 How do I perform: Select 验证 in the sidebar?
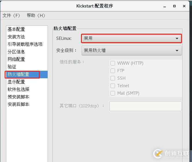point(27,67)
